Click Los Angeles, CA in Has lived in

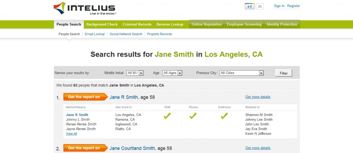coord(128,115)
